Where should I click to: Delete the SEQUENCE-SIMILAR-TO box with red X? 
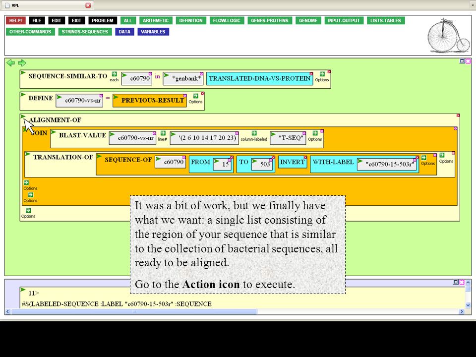tap(329, 71)
